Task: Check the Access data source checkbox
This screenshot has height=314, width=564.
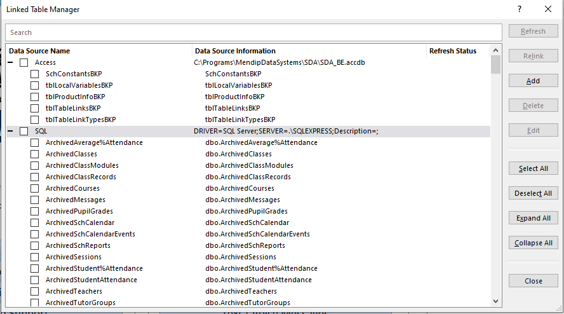Action: [x=23, y=62]
